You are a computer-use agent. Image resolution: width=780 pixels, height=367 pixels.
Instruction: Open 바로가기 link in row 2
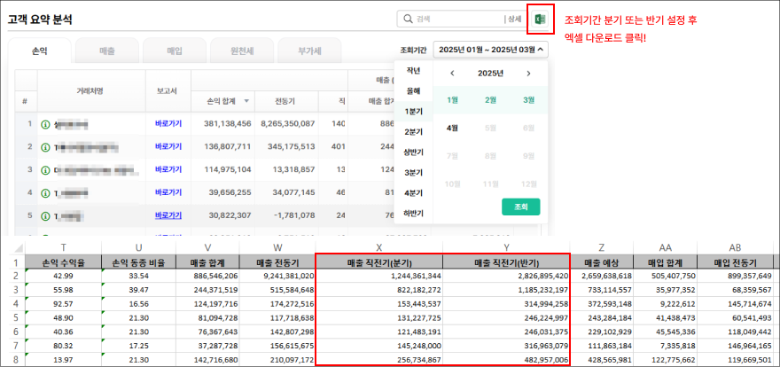[168, 146]
